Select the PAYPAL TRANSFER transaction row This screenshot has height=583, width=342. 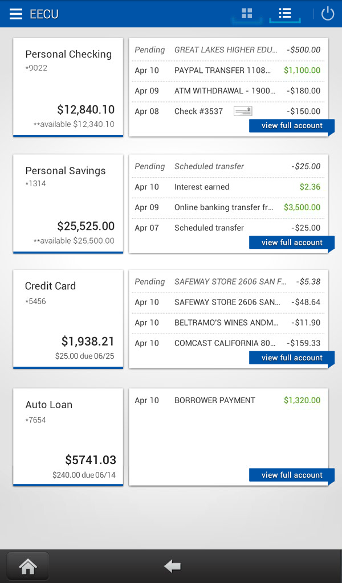(228, 71)
